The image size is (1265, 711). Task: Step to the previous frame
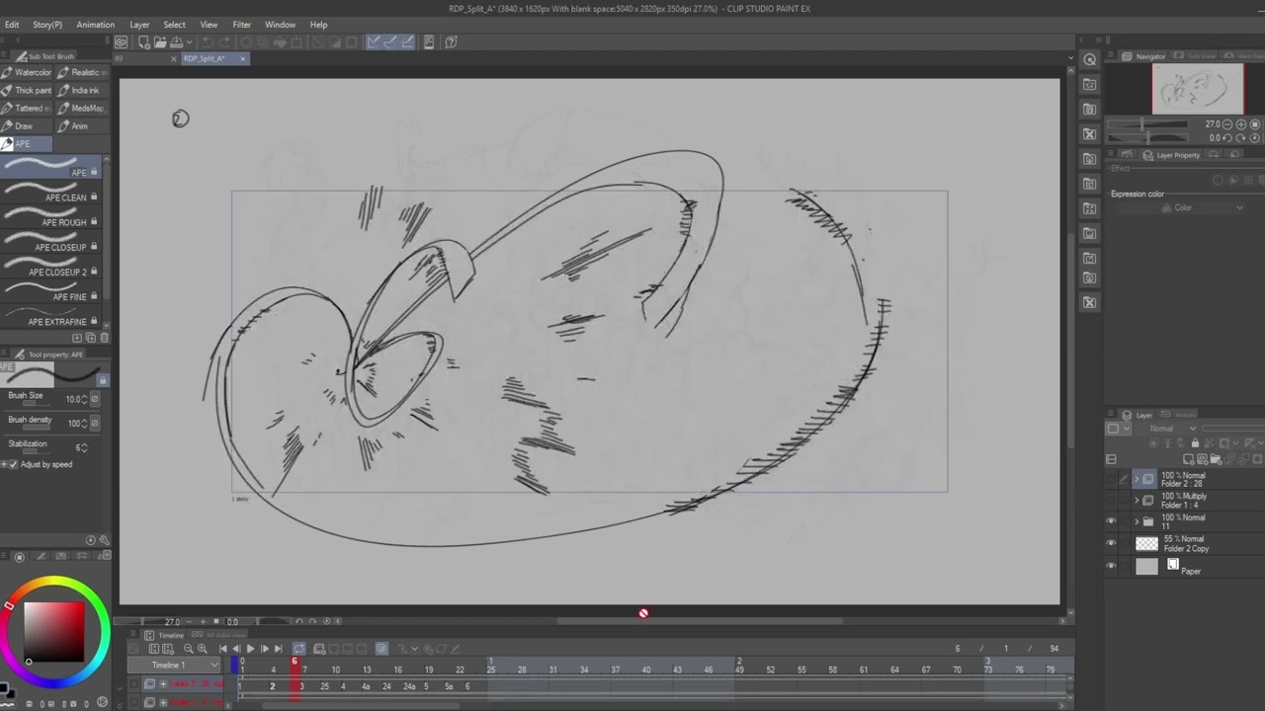pos(236,649)
